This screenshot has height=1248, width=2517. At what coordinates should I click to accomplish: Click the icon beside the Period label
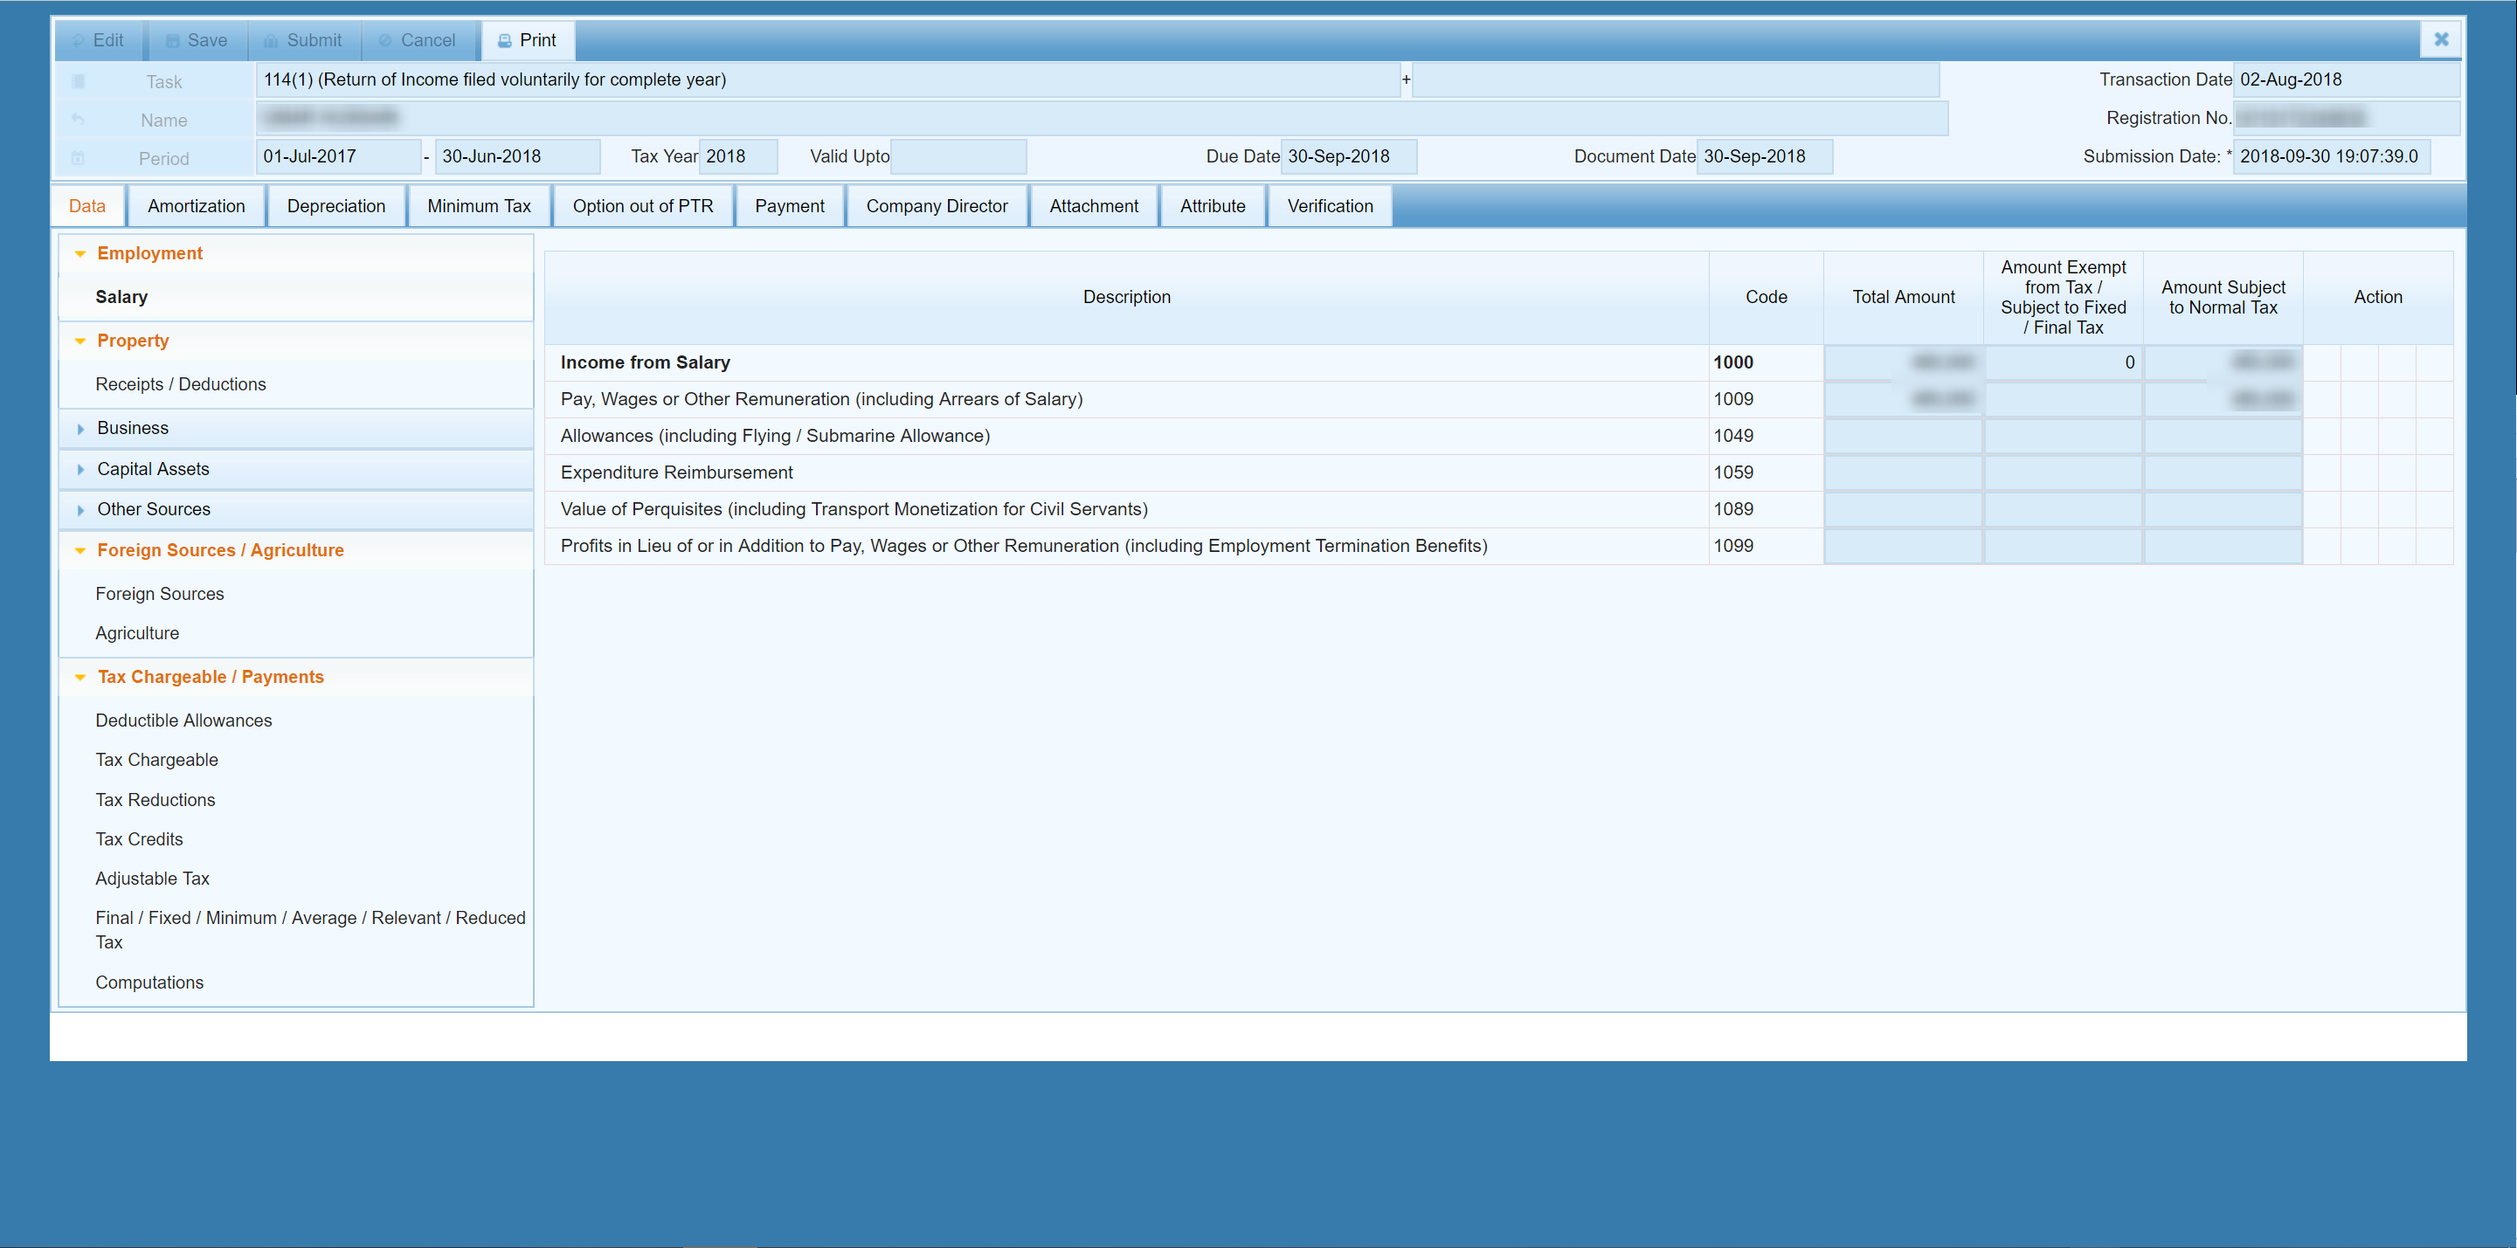click(78, 157)
